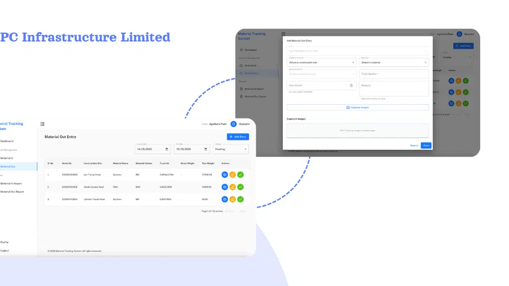Click first row orange edit icon behind dialog
This screenshot has width=509, height=286.
tap(458, 81)
